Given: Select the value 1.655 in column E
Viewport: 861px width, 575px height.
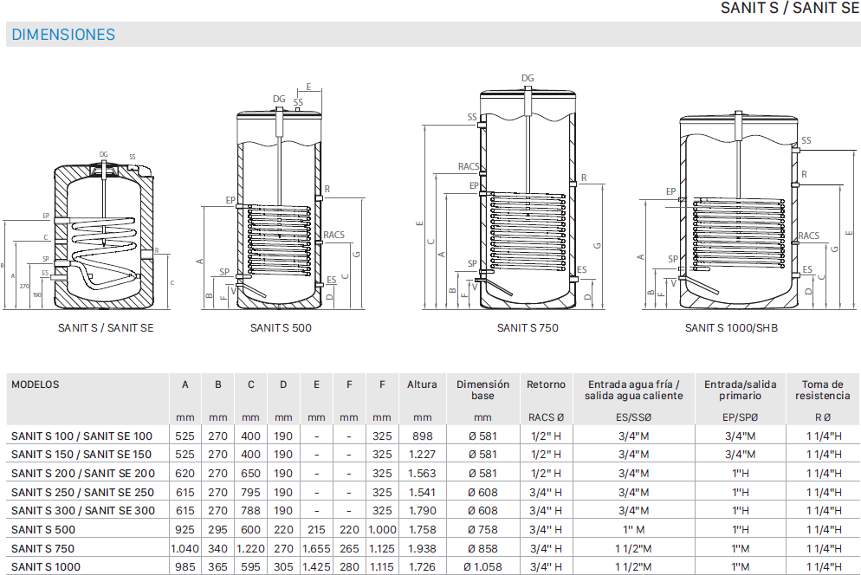Looking at the screenshot, I should coord(316,549).
